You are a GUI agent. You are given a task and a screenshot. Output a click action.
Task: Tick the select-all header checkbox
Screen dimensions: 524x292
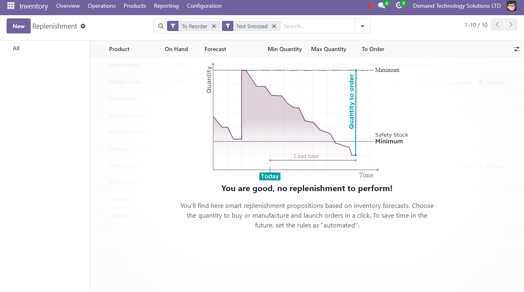point(99,49)
